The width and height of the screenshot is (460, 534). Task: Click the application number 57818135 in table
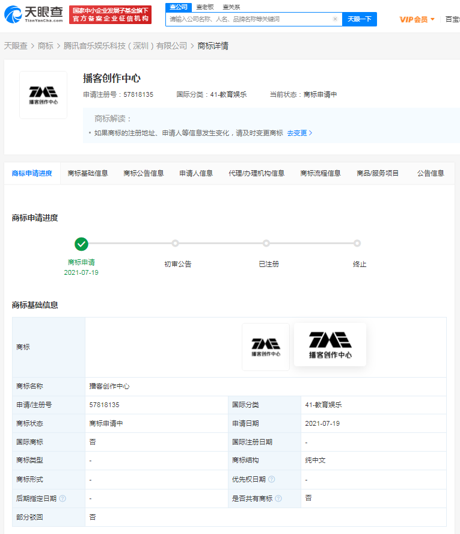point(104,405)
